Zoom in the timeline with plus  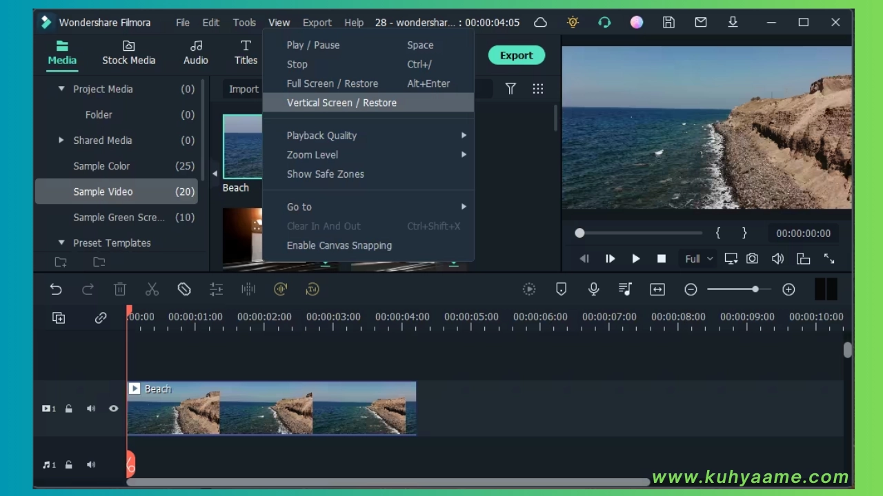tap(788, 289)
